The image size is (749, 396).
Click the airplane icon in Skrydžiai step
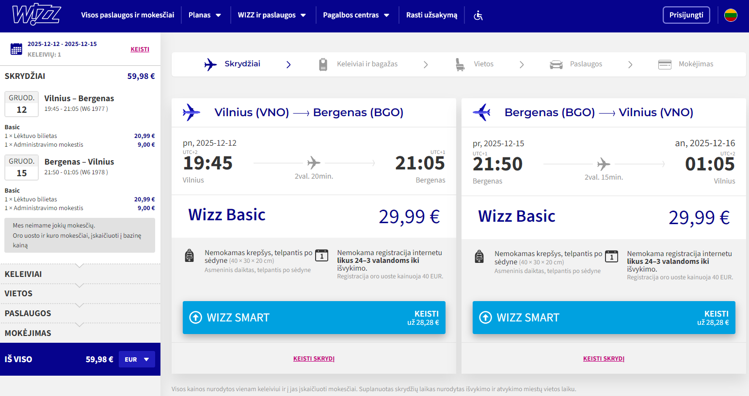point(210,64)
